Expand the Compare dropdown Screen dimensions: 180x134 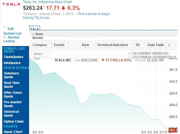click(41, 45)
